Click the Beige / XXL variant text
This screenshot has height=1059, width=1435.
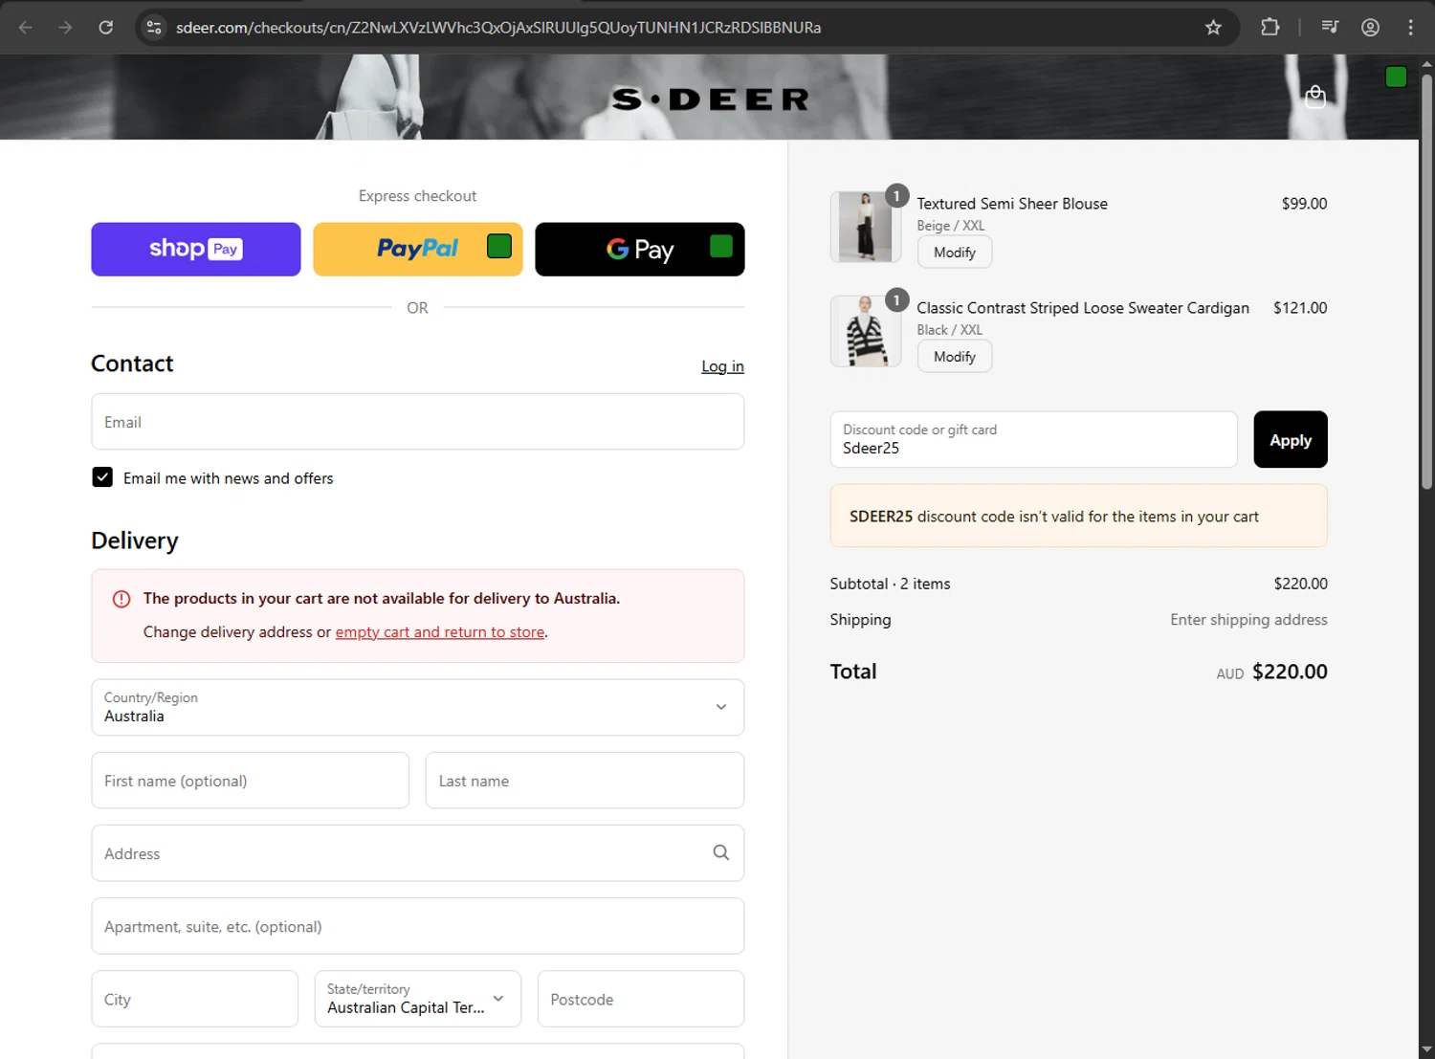(x=950, y=226)
